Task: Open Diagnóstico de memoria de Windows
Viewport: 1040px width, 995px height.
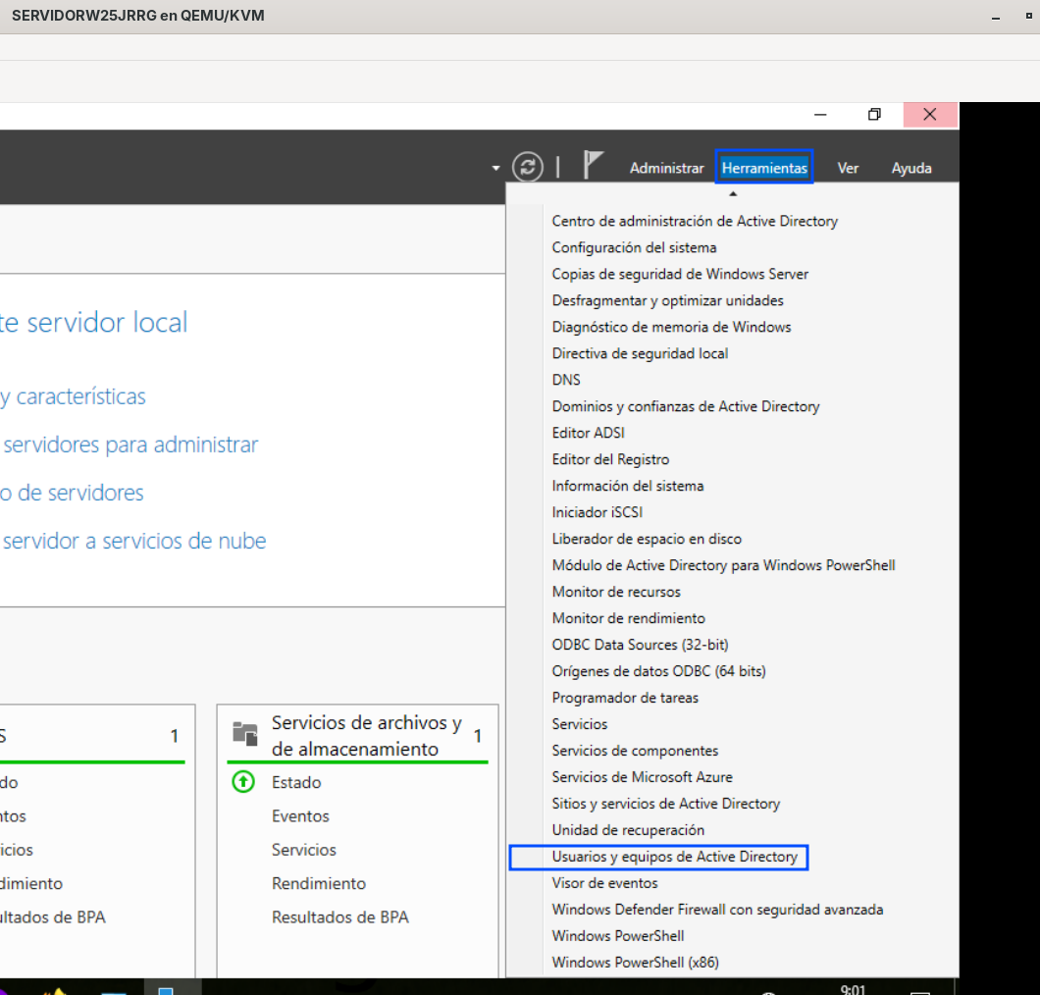Action: coord(671,327)
